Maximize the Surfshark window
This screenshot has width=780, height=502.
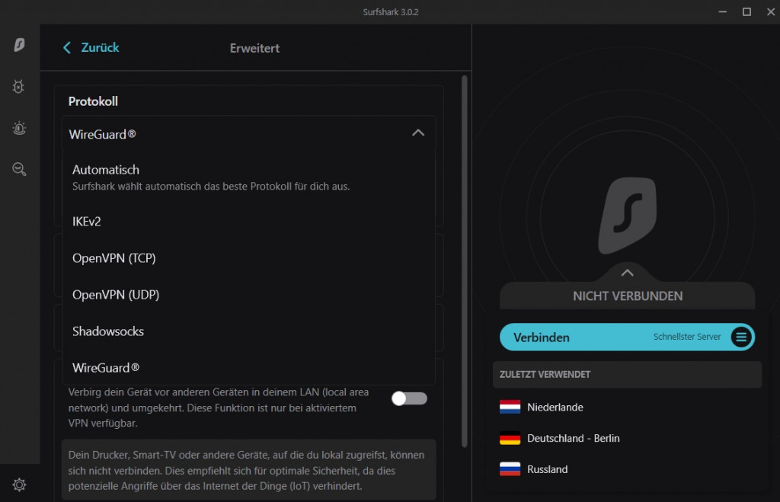(x=746, y=11)
